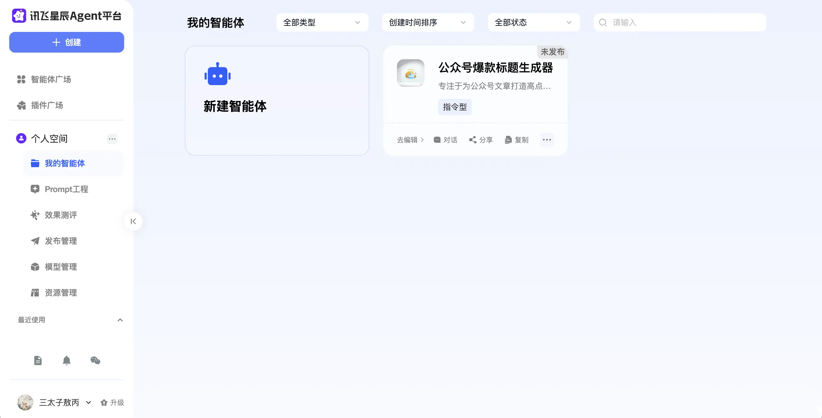Open the plugin plaza menu item

47,105
